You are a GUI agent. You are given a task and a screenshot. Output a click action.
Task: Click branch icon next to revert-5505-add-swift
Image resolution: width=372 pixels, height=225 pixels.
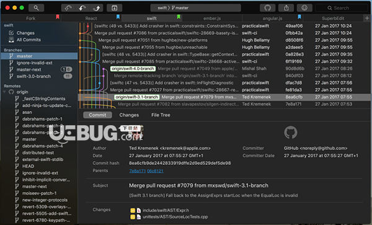pos(17,213)
